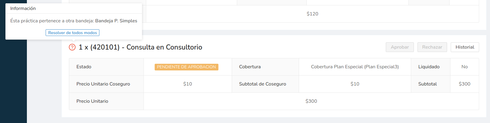490x123 pixels.
Task: Click the Subtotal de Coseguro label
Action: (x=263, y=84)
